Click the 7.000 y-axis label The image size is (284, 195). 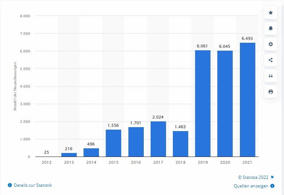click(25, 33)
